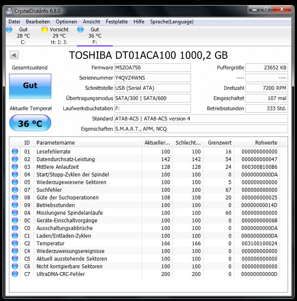Open the Hilfe menu
Screen dimensions: 297x301
point(139,22)
